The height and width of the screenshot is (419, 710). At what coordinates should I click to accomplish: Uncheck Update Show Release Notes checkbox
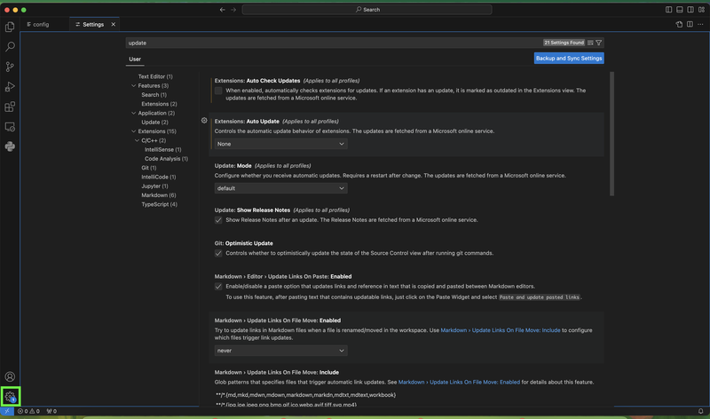(218, 220)
